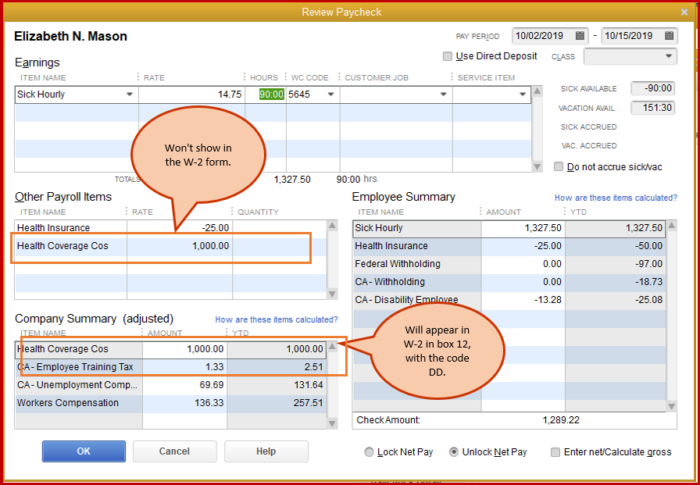Click the earnings total 1,327.50

pos(292,180)
